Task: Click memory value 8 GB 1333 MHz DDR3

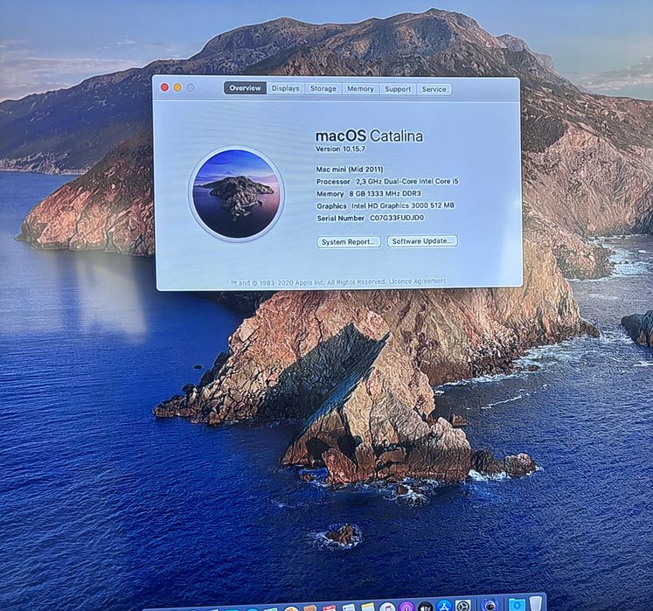Action: [x=385, y=194]
